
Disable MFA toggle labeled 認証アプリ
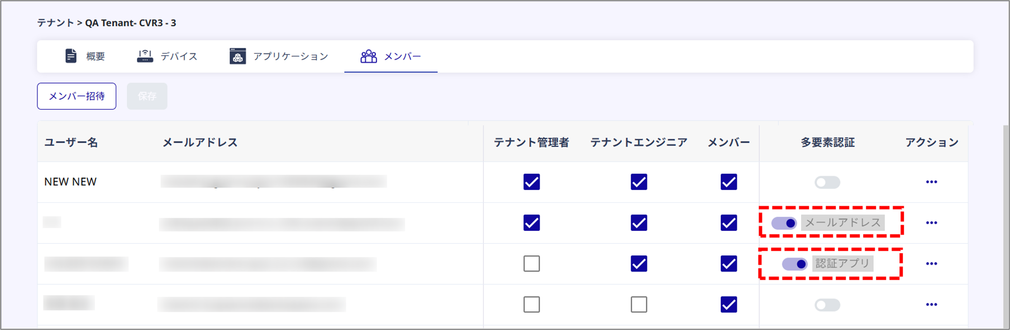click(x=795, y=264)
